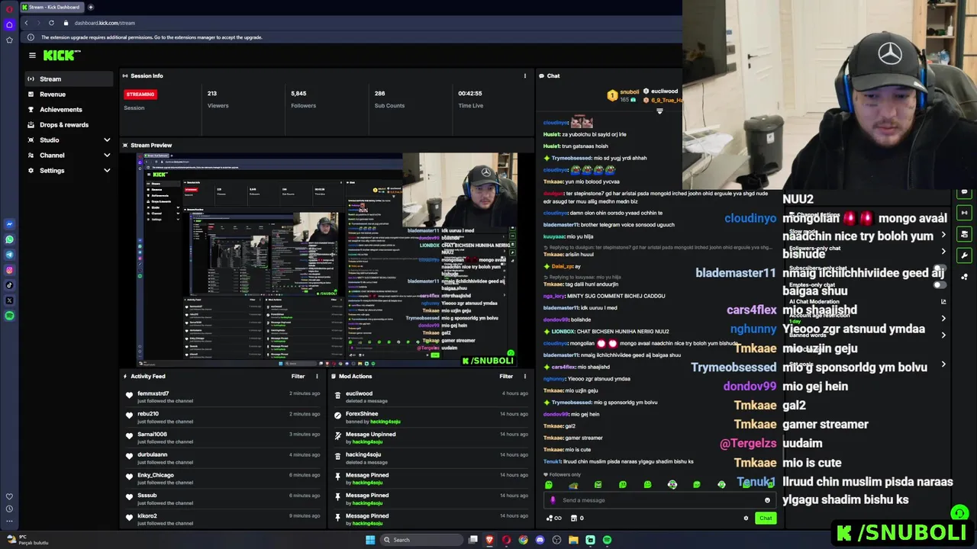Click the stream preview thumbnail
Viewport: 977px width, 549px height.
[x=327, y=259]
